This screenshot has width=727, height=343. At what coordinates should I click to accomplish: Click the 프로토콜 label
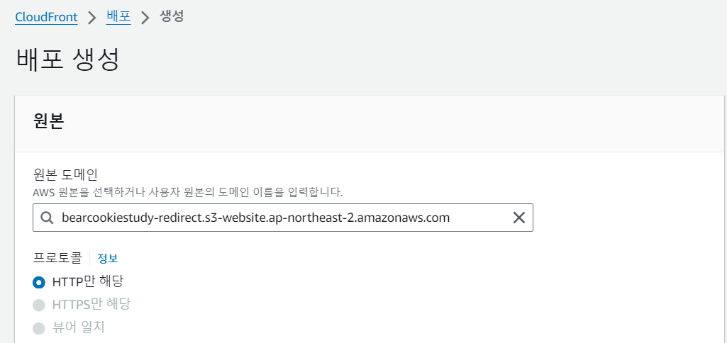point(57,258)
